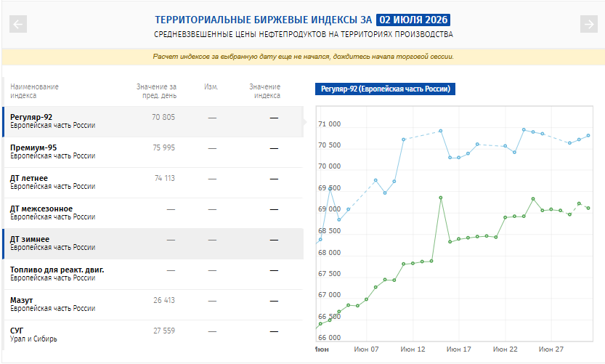Select the ДТ зимнее index row
605x364 pixels.
153,243
